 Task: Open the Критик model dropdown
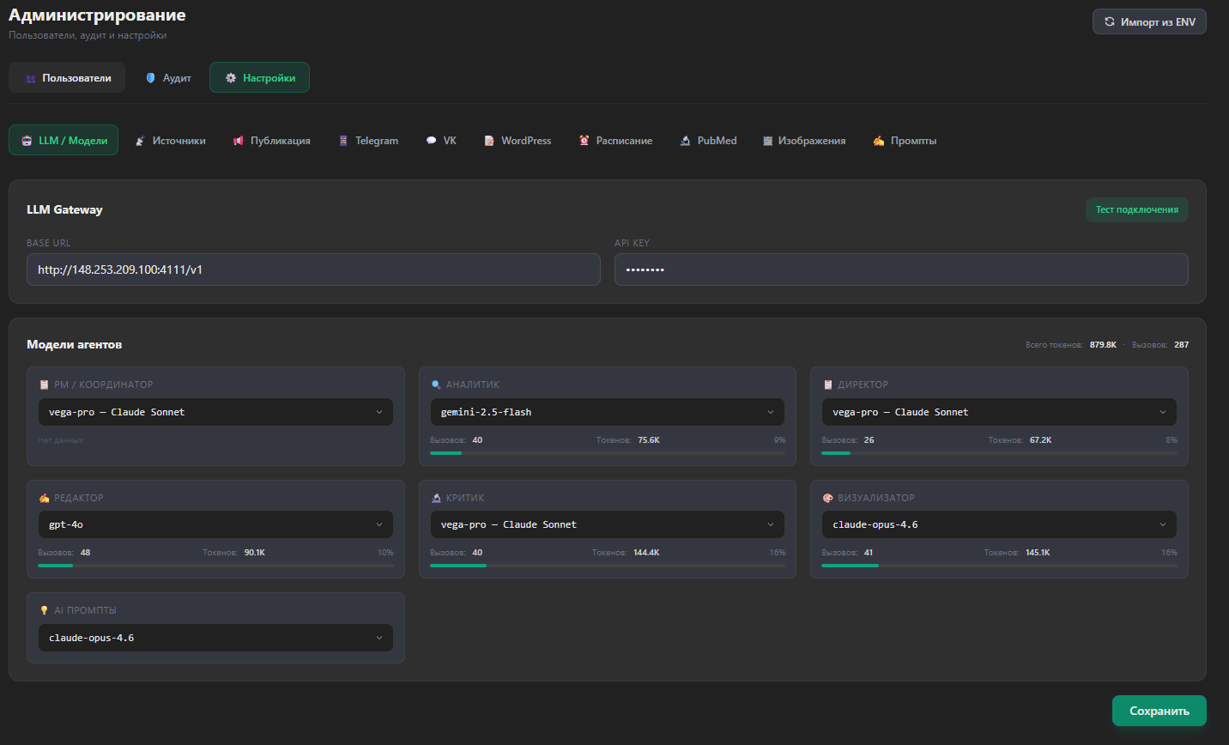(607, 524)
